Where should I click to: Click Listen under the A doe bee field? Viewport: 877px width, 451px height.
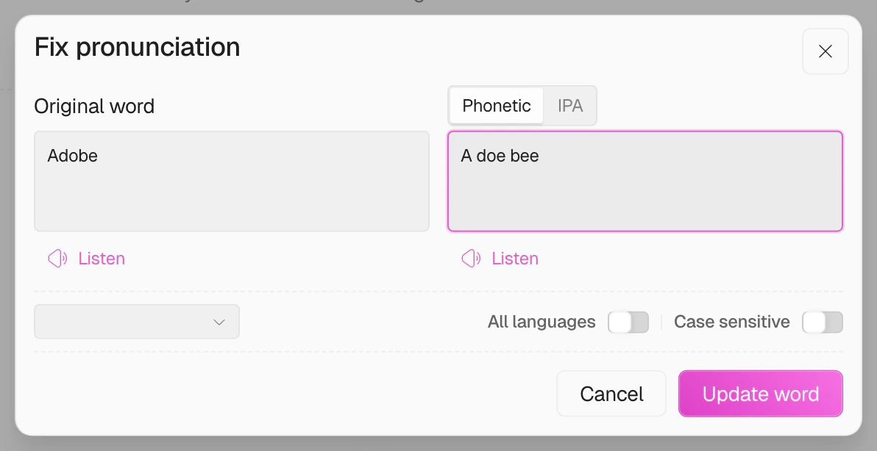(514, 258)
